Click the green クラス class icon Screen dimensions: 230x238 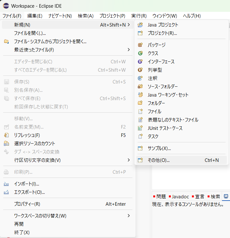tap(140, 53)
